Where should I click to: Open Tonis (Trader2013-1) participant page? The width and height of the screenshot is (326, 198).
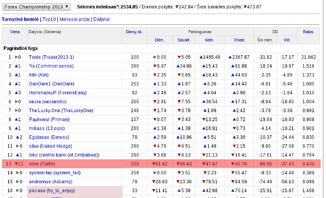[51, 57]
